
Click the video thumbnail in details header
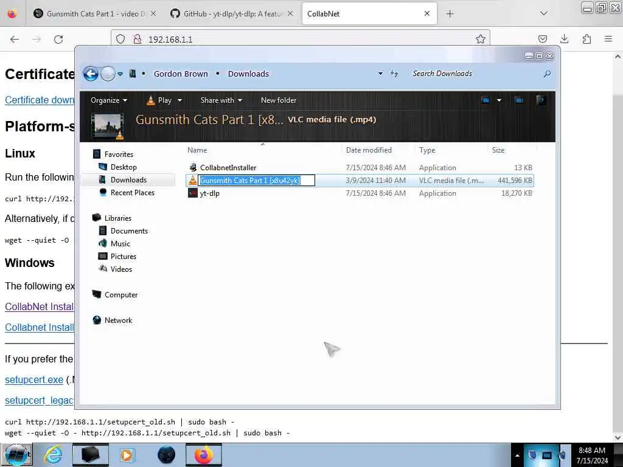[107, 126]
